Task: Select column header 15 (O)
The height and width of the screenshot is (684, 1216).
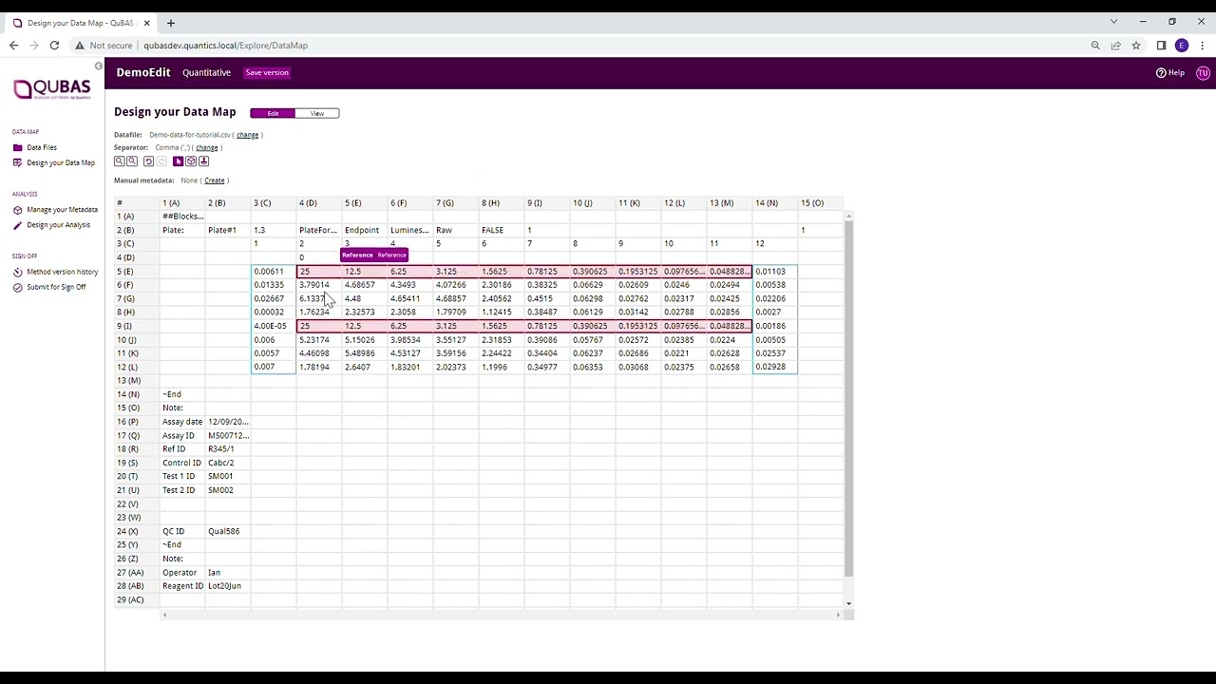Action: coord(821,203)
